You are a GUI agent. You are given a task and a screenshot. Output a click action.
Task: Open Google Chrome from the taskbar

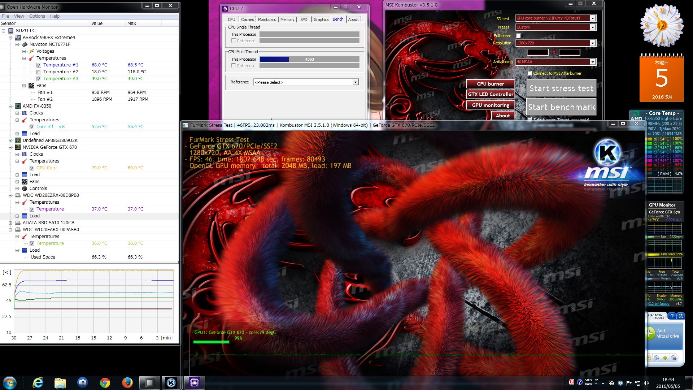(105, 383)
